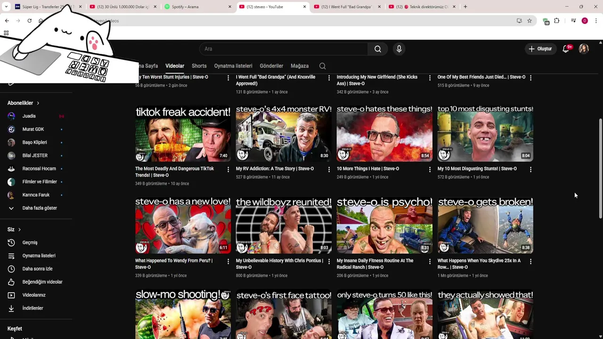Switch to the Spotify – Arama browser tab

coord(197,7)
